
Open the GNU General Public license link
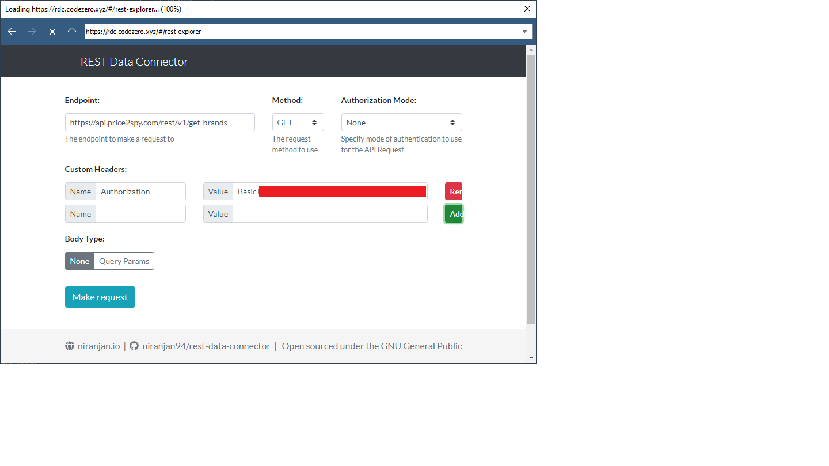[x=372, y=346]
